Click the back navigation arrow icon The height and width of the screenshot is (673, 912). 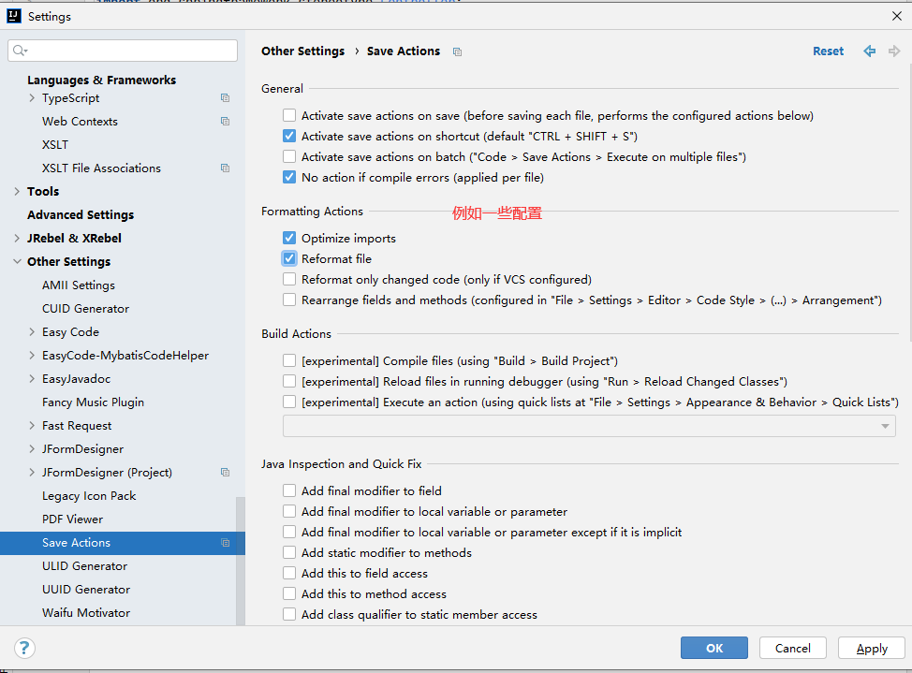tap(870, 51)
